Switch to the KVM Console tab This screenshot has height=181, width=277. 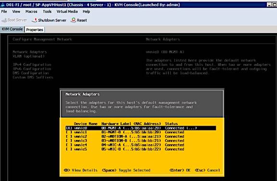[12, 29]
